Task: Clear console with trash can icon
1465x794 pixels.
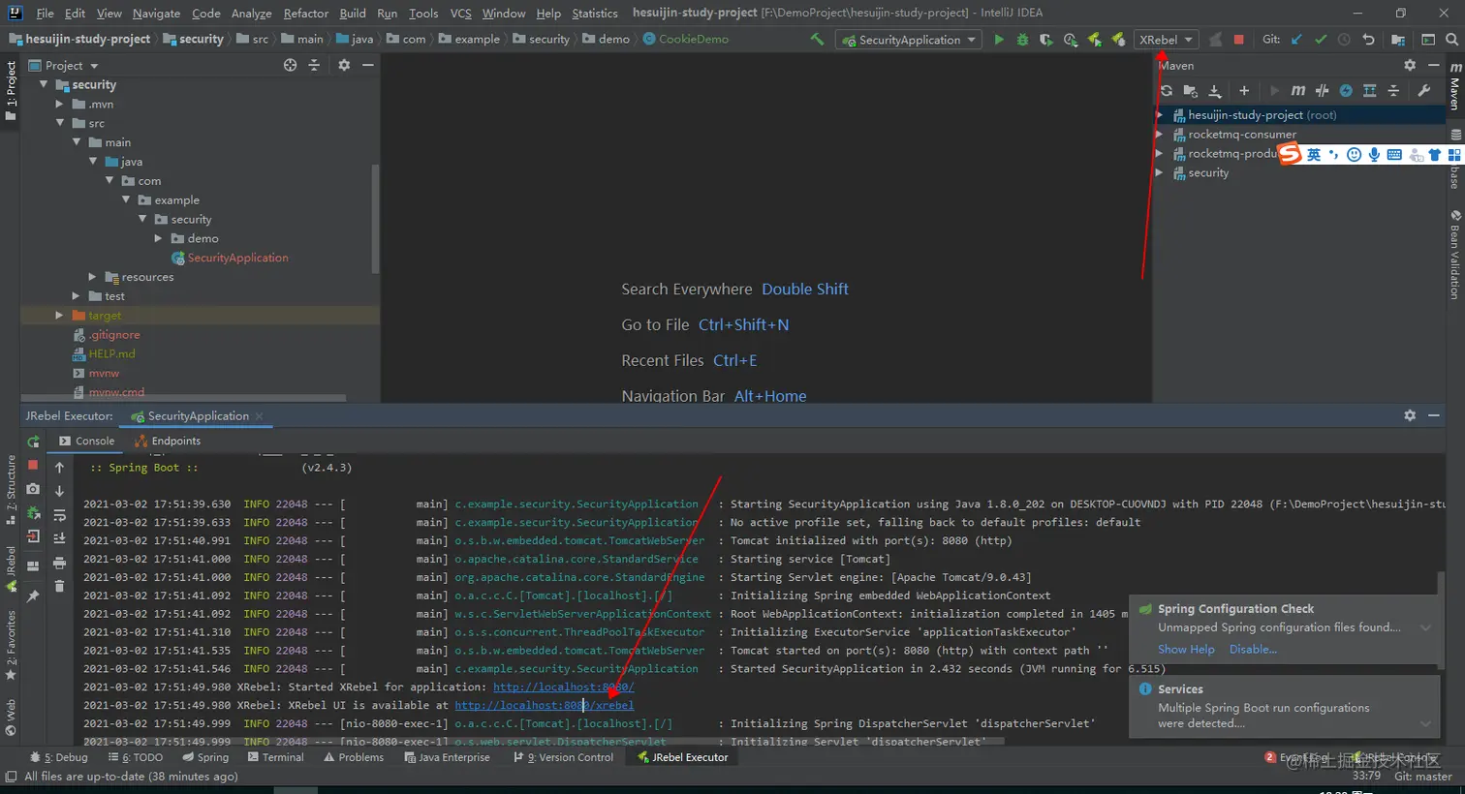Action: pyautogui.click(x=59, y=586)
